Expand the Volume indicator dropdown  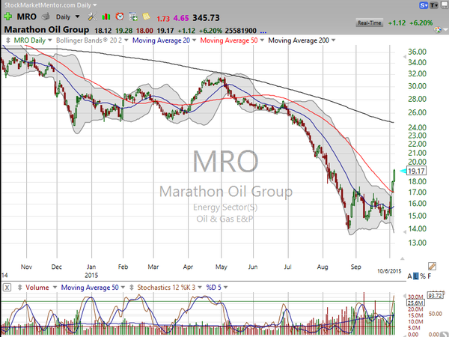(x=55, y=287)
